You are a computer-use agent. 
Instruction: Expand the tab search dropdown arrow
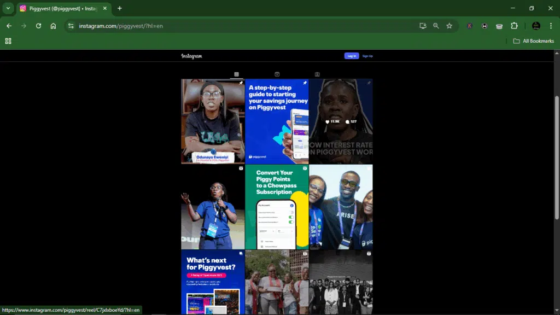click(x=8, y=8)
